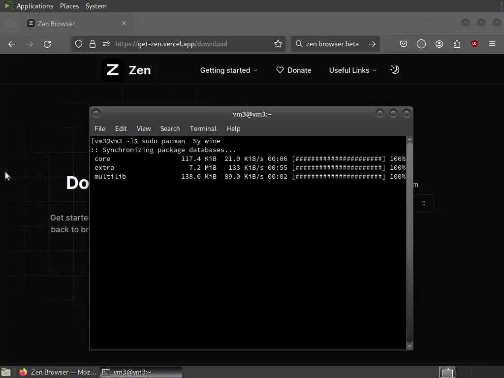Click the terminal scrollbar down arrow
Screen dimensions: 504x378
tap(409, 346)
